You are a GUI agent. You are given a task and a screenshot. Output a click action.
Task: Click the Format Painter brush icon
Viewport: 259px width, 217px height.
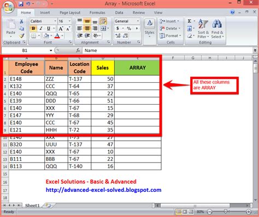22,36
